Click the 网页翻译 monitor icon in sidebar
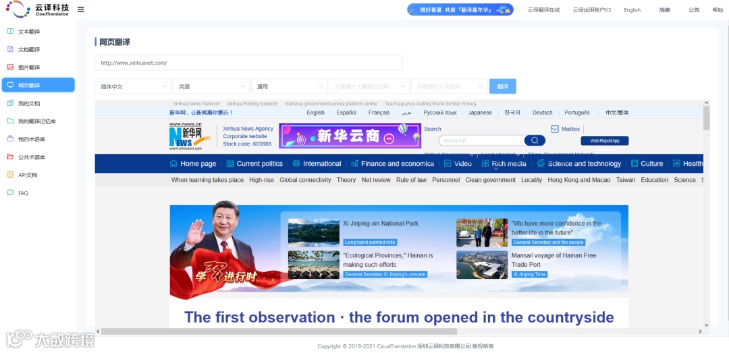This screenshot has height=353, width=729. [10, 86]
